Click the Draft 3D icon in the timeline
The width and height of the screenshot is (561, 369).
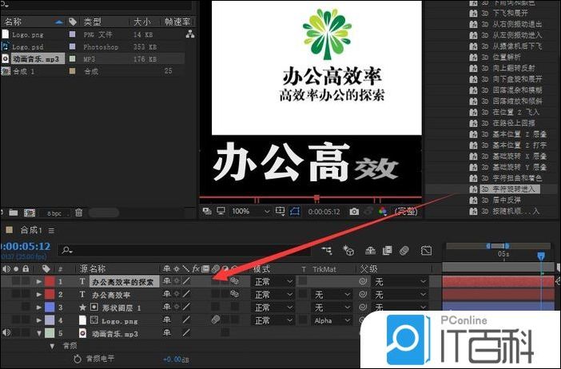(x=348, y=250)
